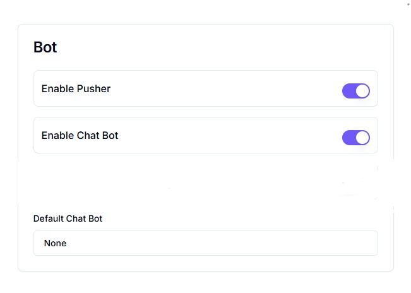
Task: Click the small dot in top-right corner
Action: click(408, 4)
